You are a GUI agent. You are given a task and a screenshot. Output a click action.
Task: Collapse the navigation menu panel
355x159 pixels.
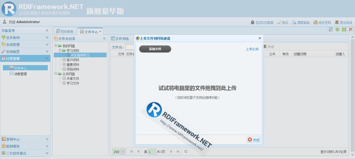coord(47,30)
